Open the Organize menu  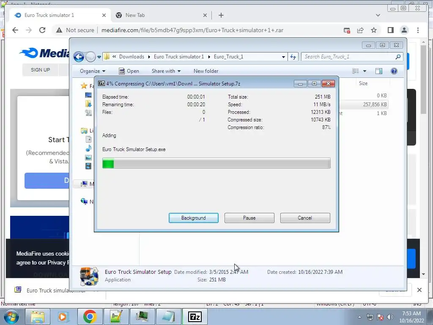pyautogui.click(x=93, y=71)
